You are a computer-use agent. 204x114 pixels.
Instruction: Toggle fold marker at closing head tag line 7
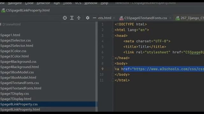[113, 58]
